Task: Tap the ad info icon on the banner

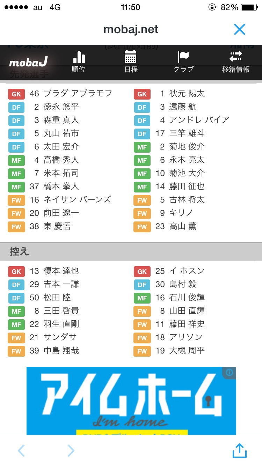Action: pyautogui.click(x=230, y=372)
